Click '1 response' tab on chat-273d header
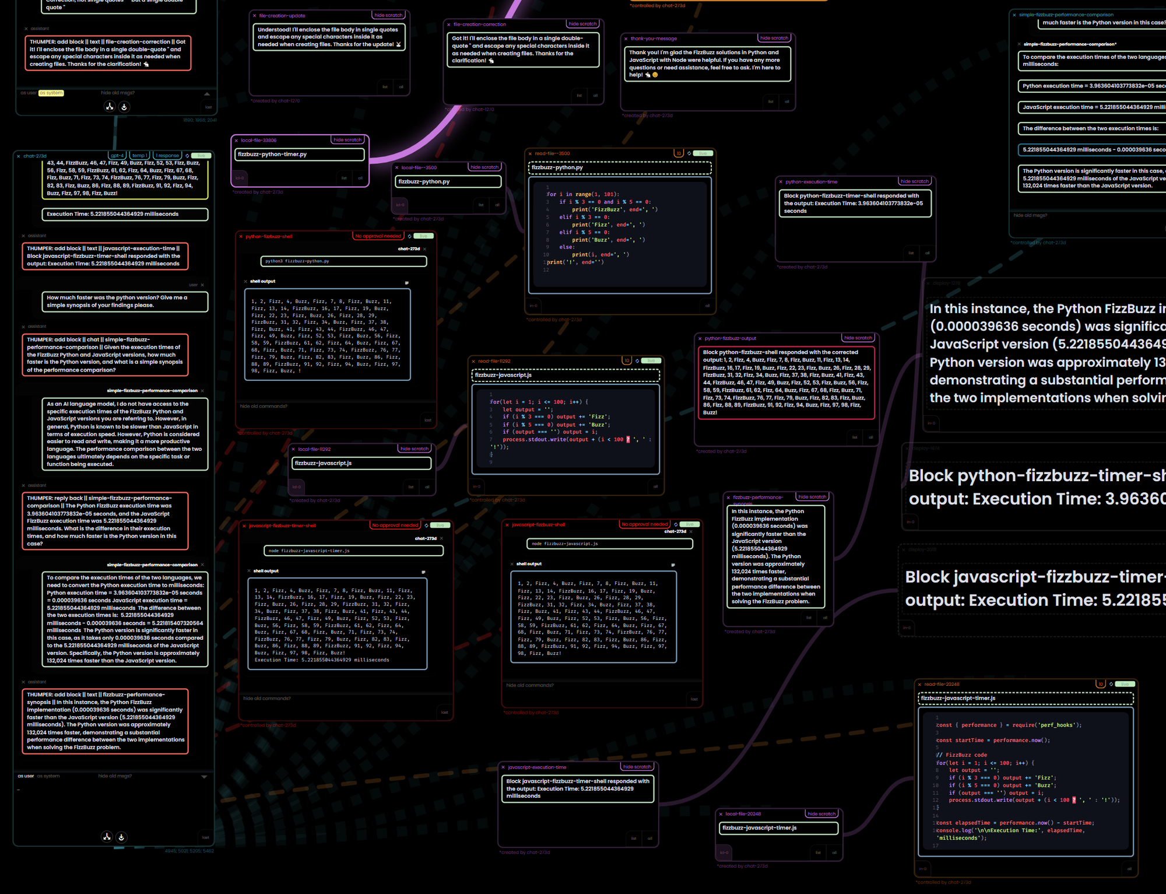Viewport: 1166px width, 894px height. (167, 156)
